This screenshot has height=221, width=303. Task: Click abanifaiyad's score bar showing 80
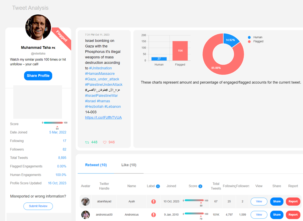[x=194, y=200]
